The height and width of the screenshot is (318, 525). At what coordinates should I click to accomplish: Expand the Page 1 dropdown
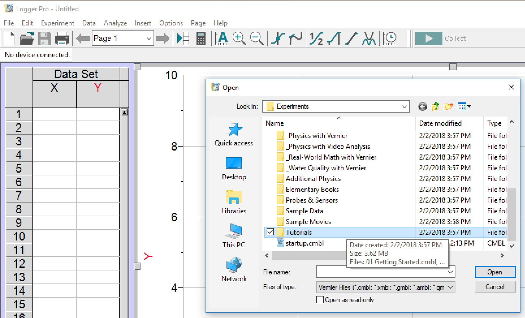(149, 38)
